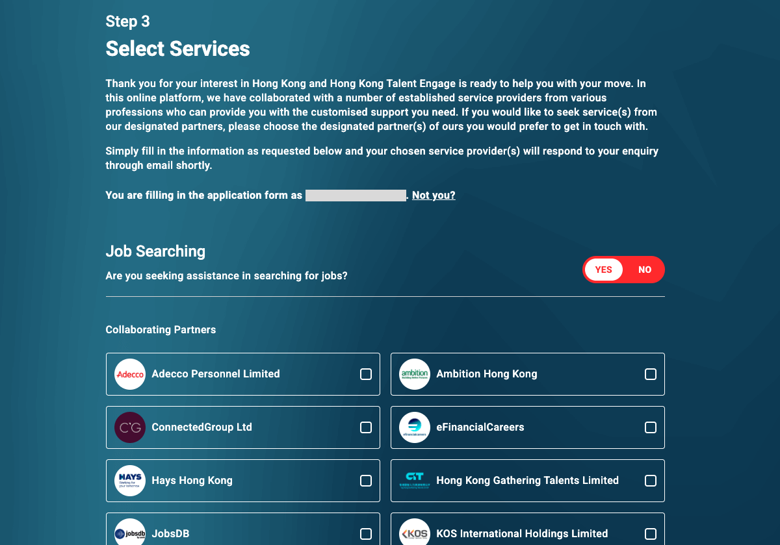Check the JobsDB checkbox
This screenshot has height=545, width=780.
click(366, 534)
